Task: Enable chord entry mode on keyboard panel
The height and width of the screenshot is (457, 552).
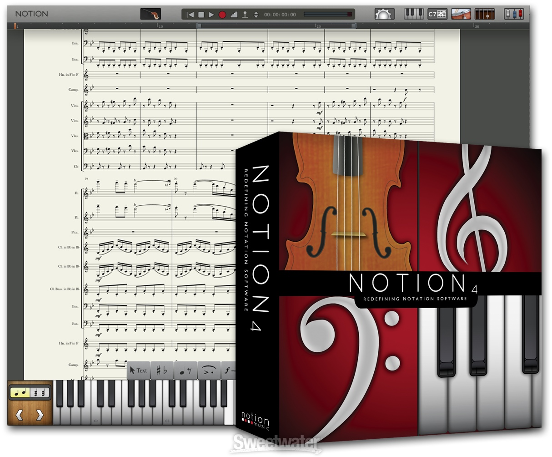Action: (40, 392)
